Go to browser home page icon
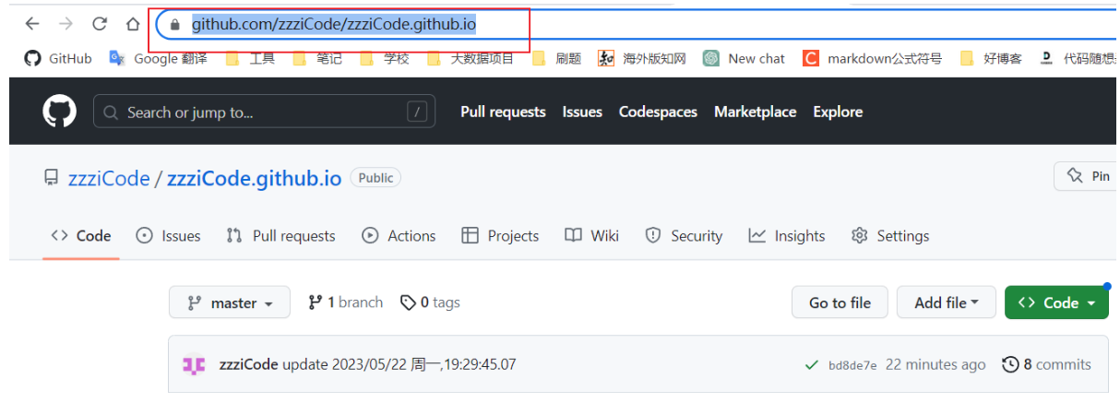 pos(133,24)
